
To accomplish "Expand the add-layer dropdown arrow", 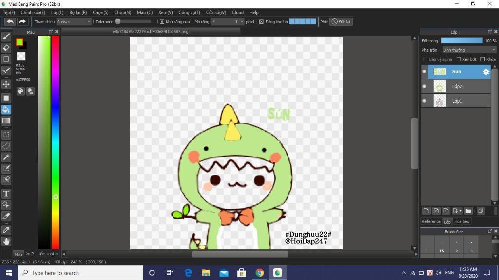I will coord(460,211).
